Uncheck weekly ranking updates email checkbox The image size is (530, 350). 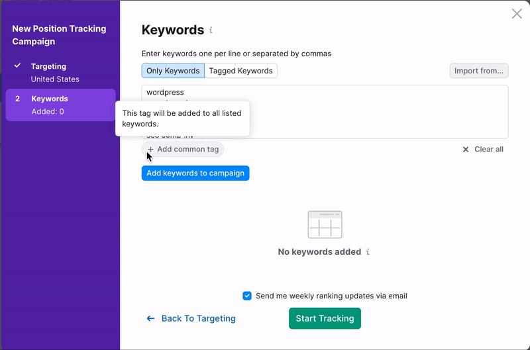coord(247,296)
